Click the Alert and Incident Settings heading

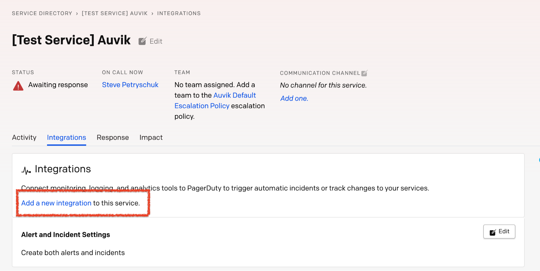66,235
